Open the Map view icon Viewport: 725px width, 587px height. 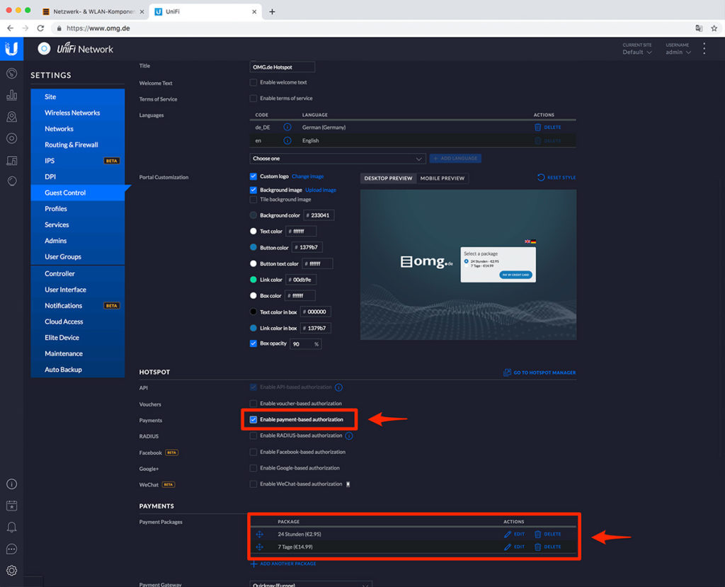[x=11, y=117]
